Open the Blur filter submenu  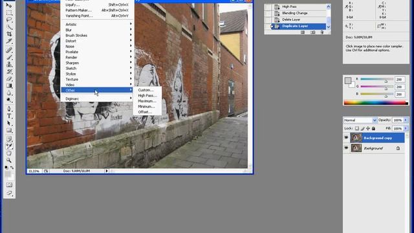pos(97,30)
